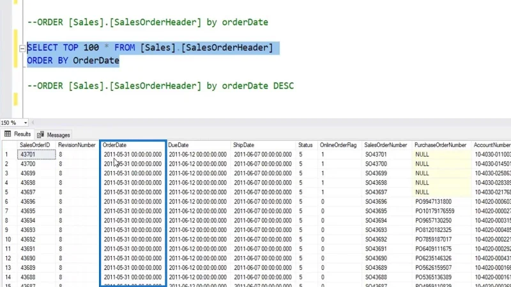Screen dimensions: 511x287
Task: Click PurchaseOrderNumber cell PO6235146326
Action: [441, 258]
